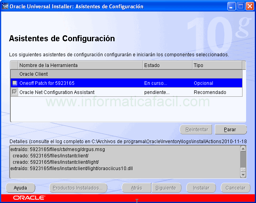
Task: Click the details log scroll down arrow
Action: 243,175
